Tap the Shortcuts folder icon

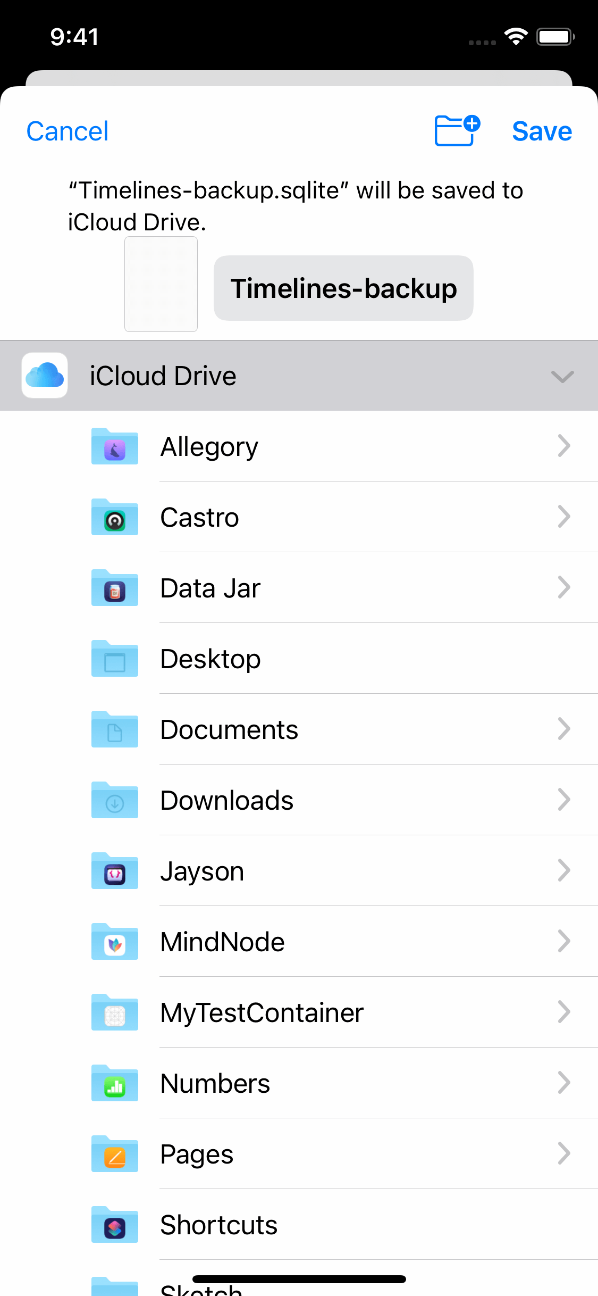coord(115,1225)
